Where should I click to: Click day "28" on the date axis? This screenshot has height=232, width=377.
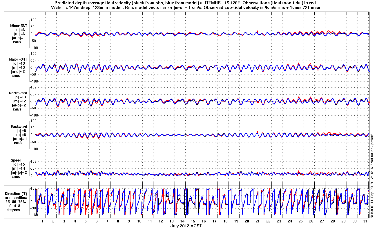[333, 221]
